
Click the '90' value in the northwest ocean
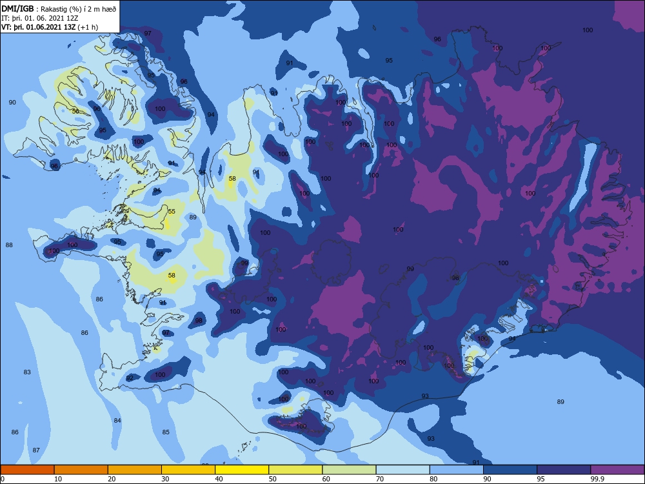12,103
